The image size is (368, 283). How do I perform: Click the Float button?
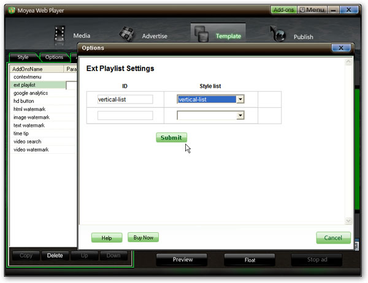pos(250,260)
